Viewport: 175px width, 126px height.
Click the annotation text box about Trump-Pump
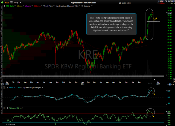[111, 24]
